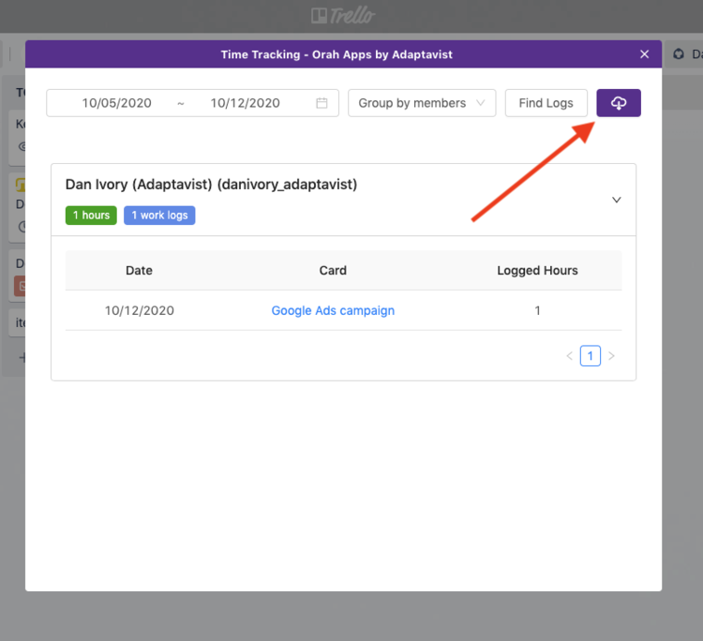Click the Card column header
Viewport: 703px width, 641px height.
click(333, 270)
